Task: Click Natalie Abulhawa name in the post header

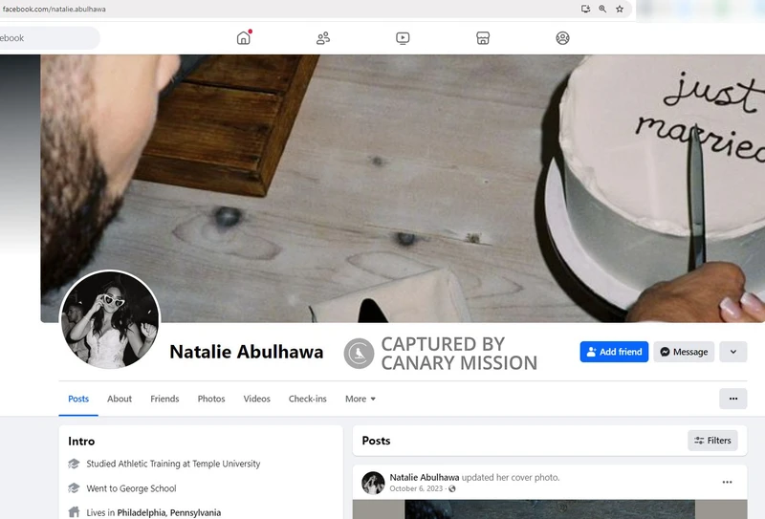Action: pyautogui.click(x=424, y=478)
